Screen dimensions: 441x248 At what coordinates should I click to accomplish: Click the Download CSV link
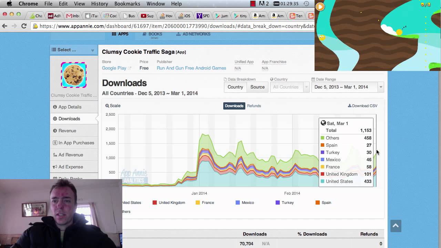point(362,106)
